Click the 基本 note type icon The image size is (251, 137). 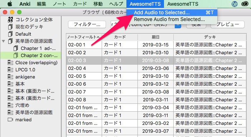(10, 84)
